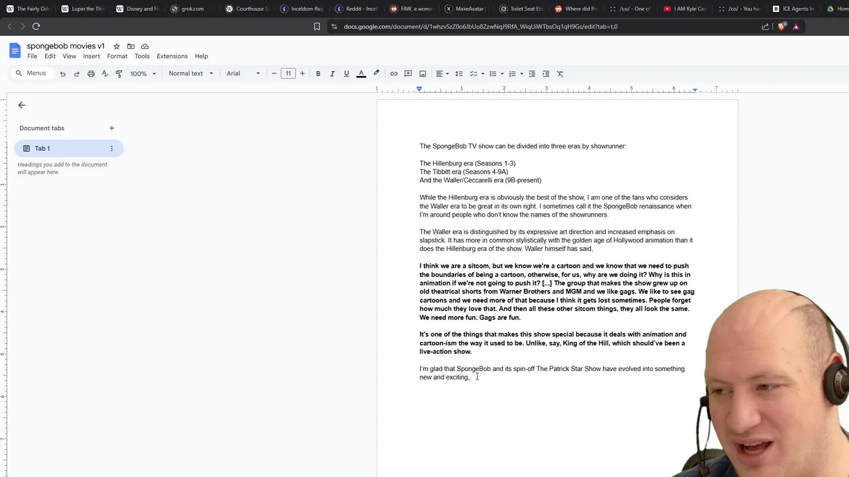Click the Insert image icon
The width and height of the screenshot is (849, 477).
[423, 74]
